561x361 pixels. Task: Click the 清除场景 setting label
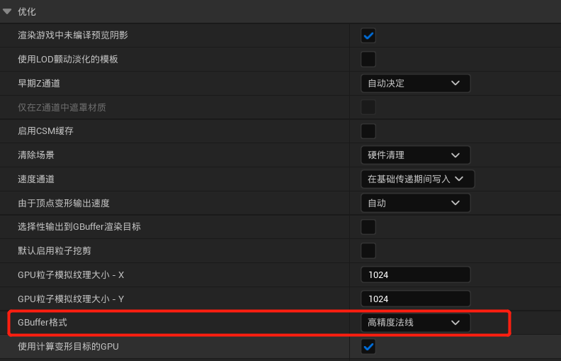coord(36,155)
